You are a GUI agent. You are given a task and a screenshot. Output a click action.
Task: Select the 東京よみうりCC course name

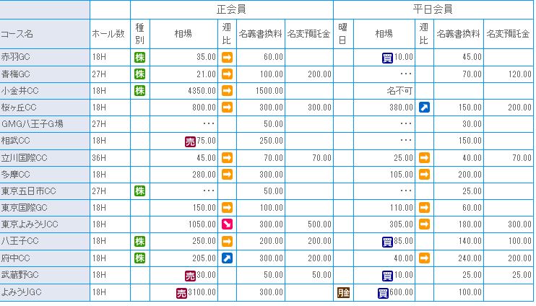[x=30, y=224]
